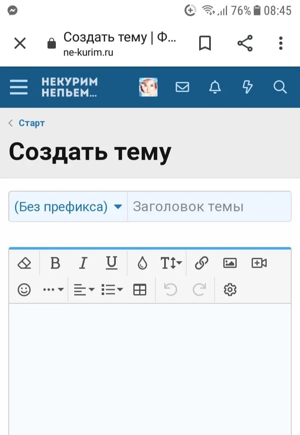
Task: Open the forum hamburger menu
Action: [19, 87]
